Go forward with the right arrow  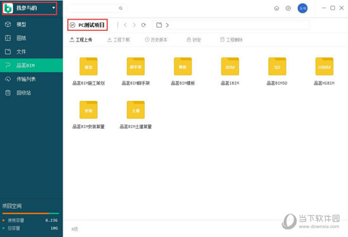pyautogui.click(x=134, y=25)
